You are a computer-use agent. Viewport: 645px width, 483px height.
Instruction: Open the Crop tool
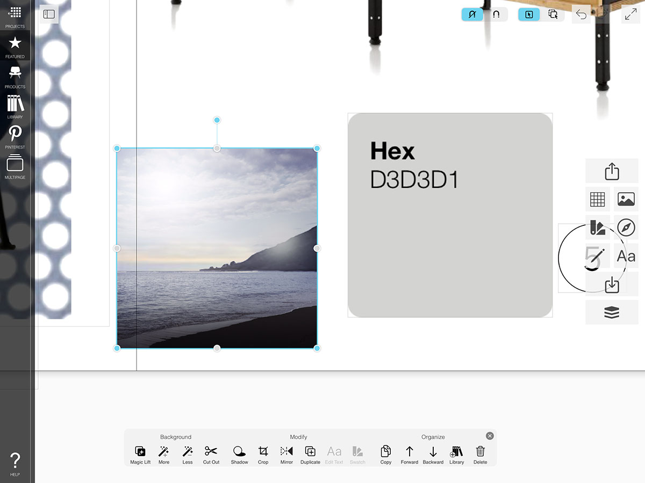pyautogui.click(x=263, y=455)
